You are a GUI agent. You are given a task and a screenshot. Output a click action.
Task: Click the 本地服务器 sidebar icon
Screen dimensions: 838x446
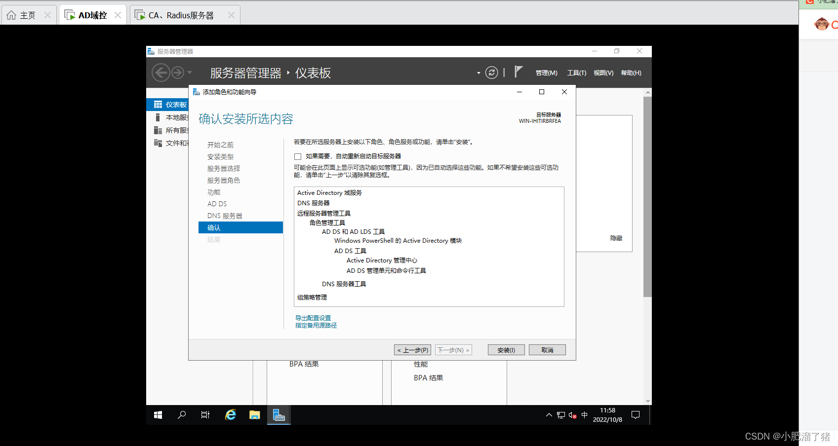(x=158, y=117)
